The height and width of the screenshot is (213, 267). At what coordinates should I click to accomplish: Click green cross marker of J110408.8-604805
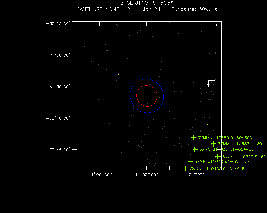click(x=186, y=169)
